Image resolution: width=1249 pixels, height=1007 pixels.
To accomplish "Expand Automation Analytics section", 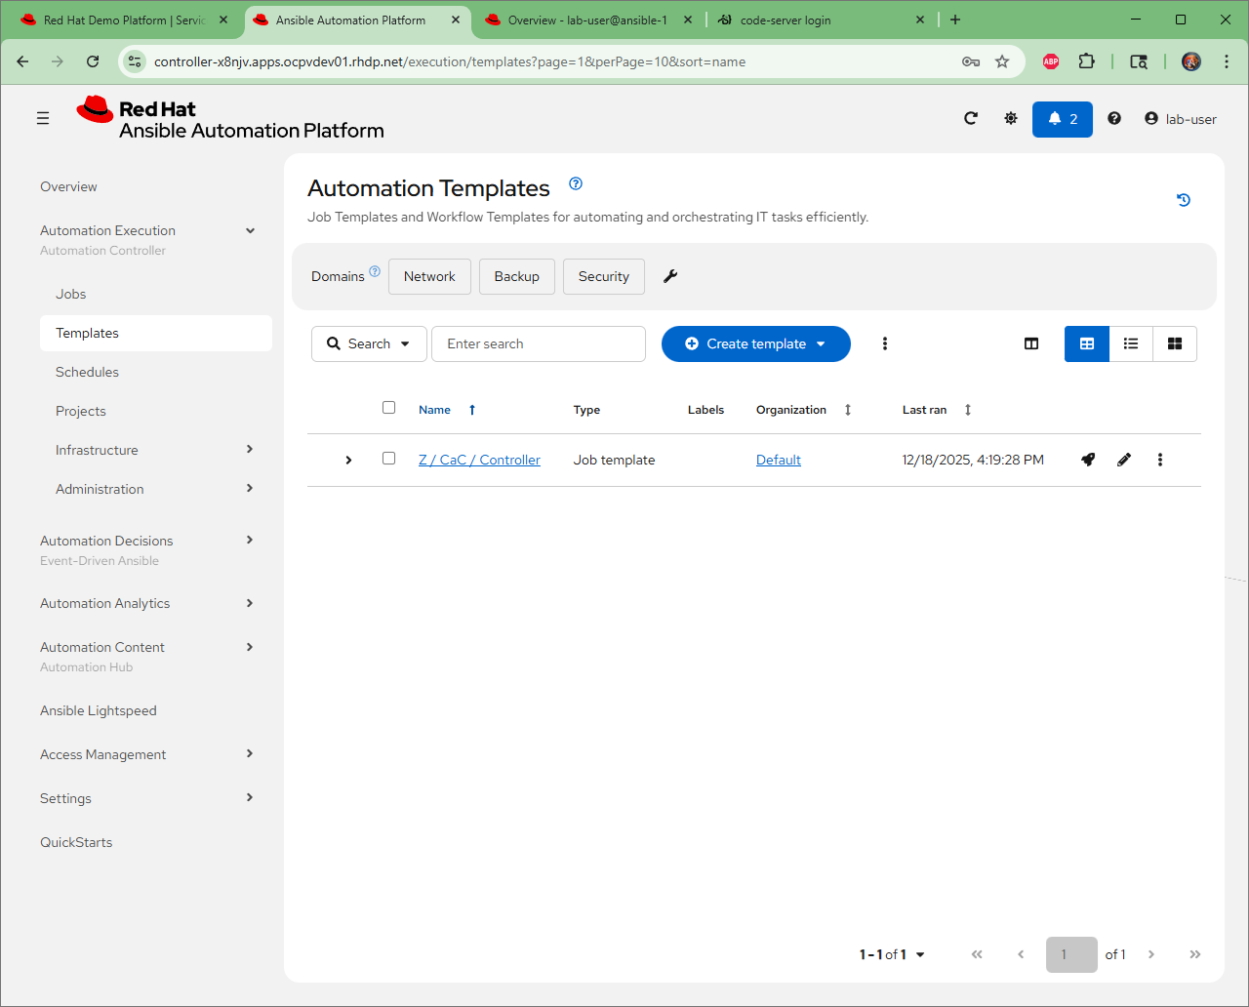I will coord(250,603).
